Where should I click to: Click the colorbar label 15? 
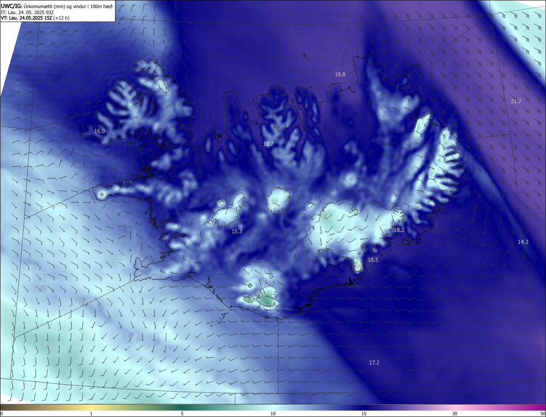(364, 414)
